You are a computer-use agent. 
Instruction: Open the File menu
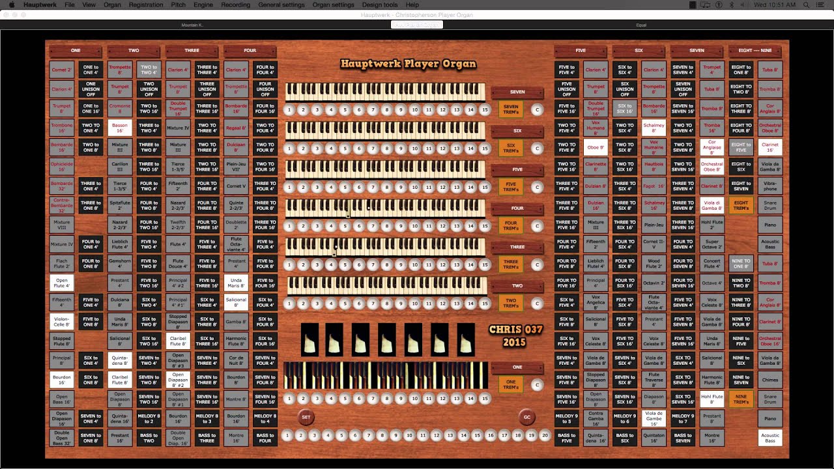[x=69, y=5]
